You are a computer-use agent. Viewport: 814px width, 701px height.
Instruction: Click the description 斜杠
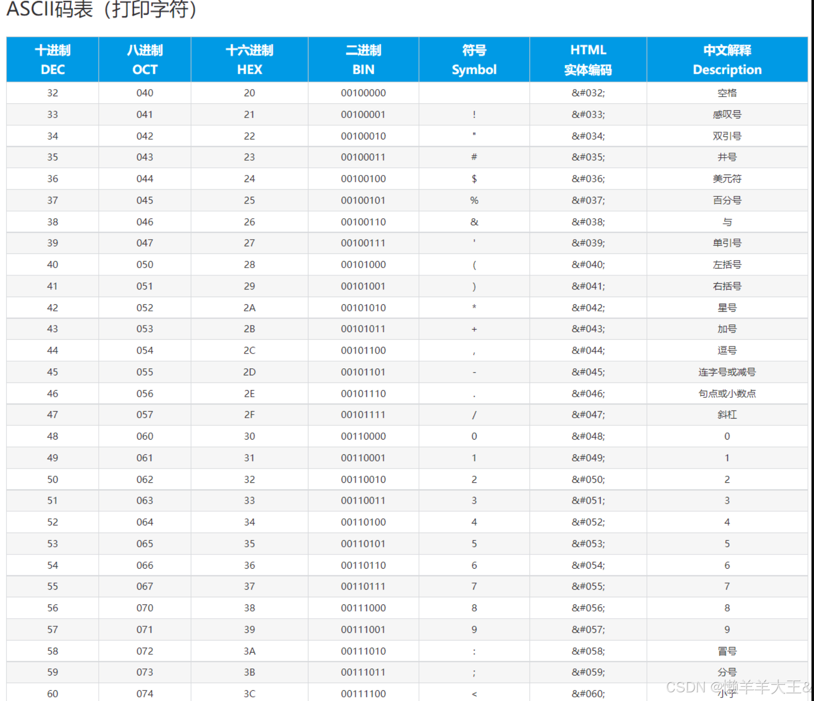coord(727,415)
